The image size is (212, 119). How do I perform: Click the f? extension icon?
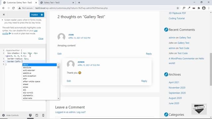pyautogui.click(x=184, y=8)
